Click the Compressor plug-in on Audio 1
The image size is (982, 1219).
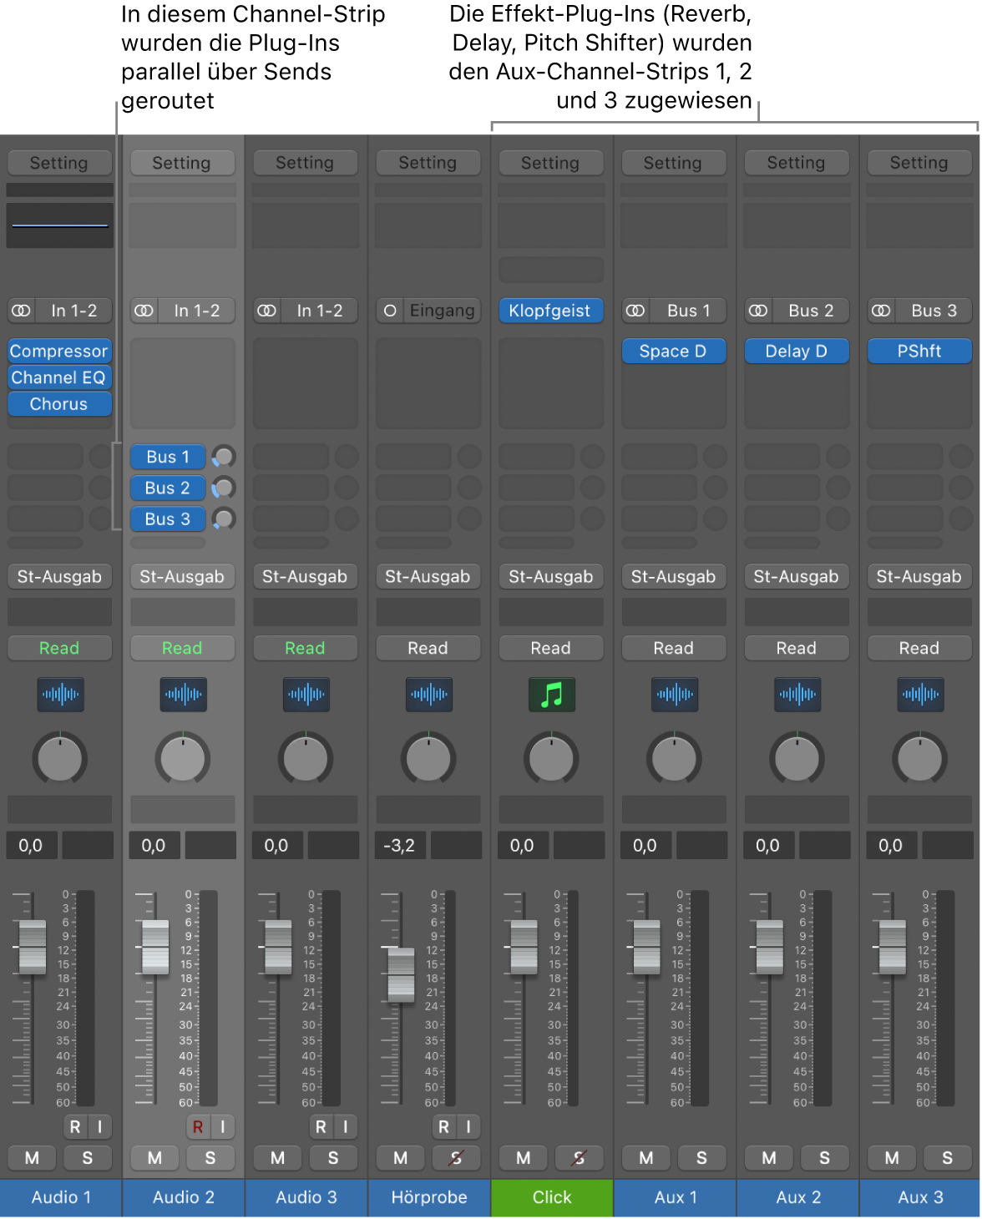pos(59,351)
